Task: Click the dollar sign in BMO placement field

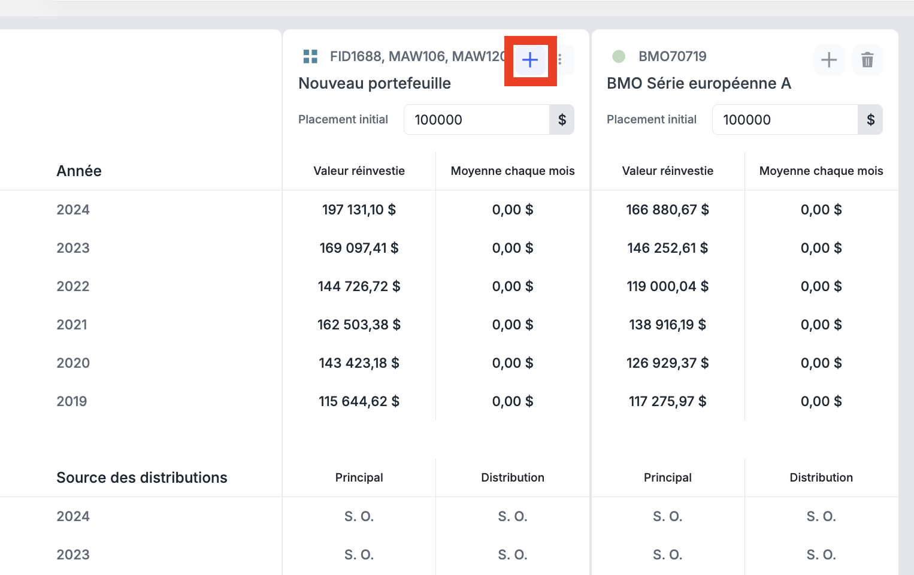Action: tap(870, 120)
